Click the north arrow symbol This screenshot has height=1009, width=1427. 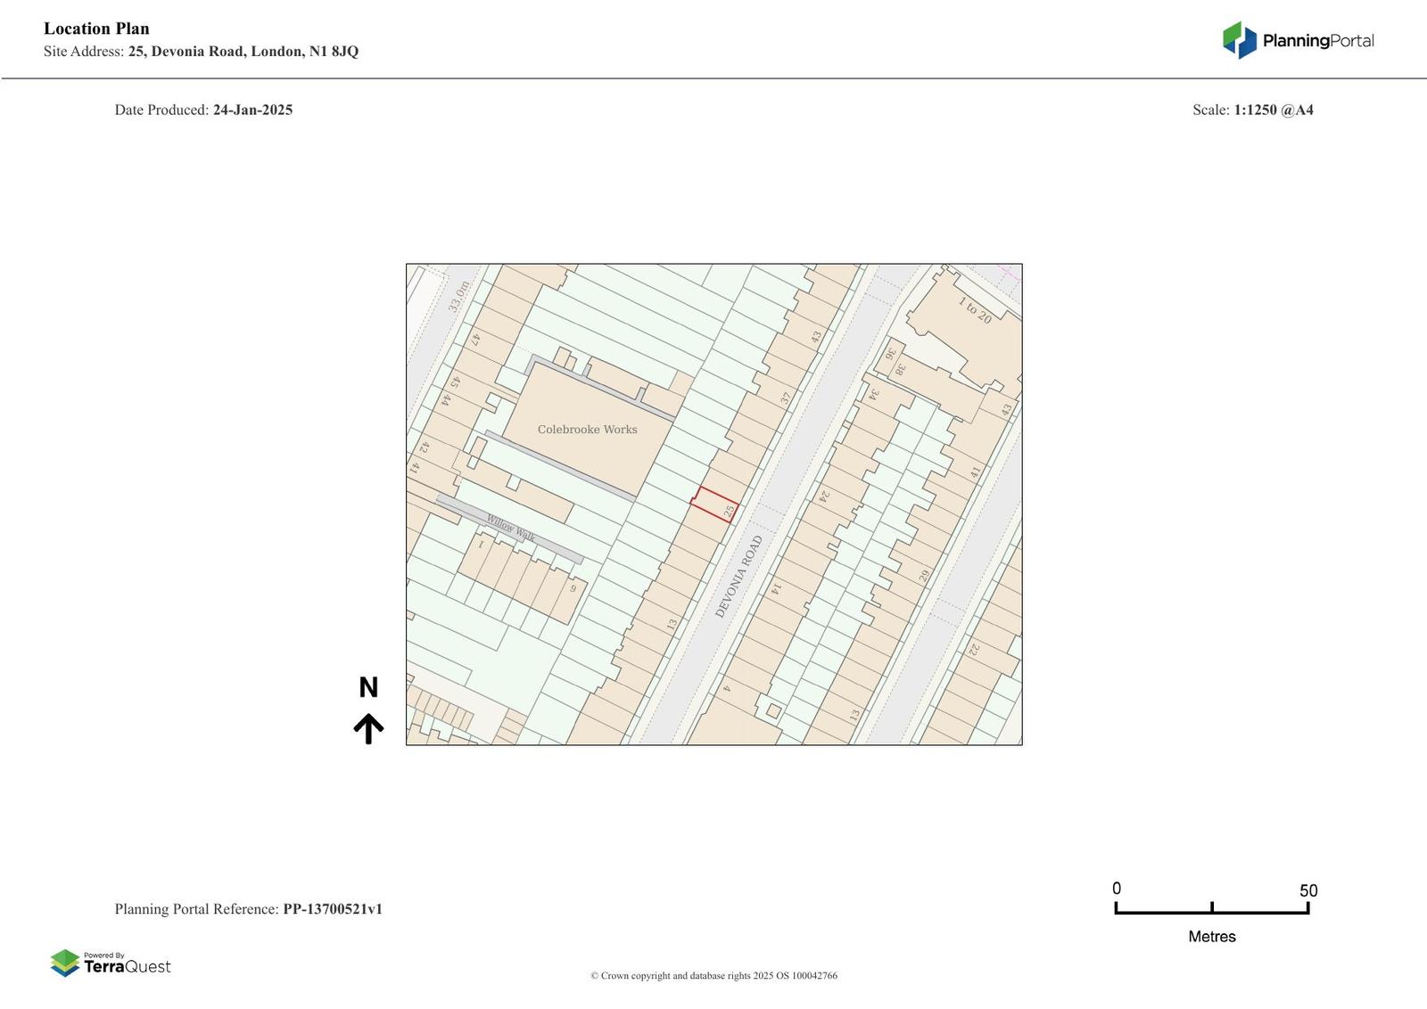coord(368,728)
